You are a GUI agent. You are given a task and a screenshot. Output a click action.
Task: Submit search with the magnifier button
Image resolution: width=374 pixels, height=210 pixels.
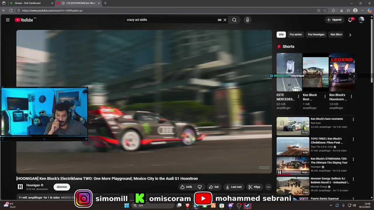tap(234, 20)
